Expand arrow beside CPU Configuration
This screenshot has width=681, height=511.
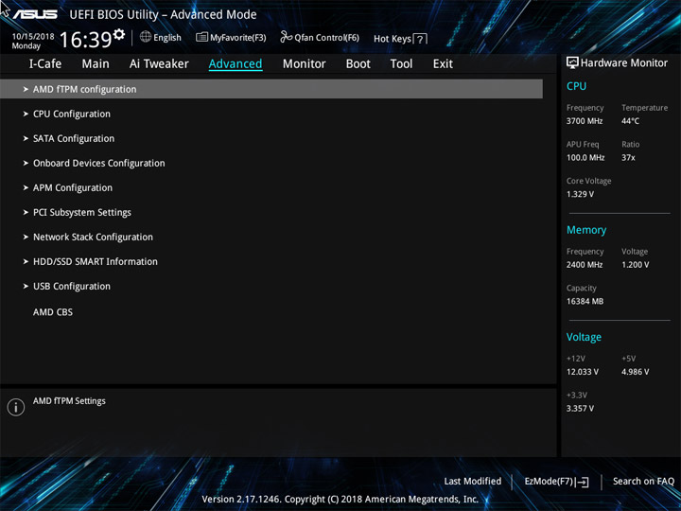coord(26,114)
